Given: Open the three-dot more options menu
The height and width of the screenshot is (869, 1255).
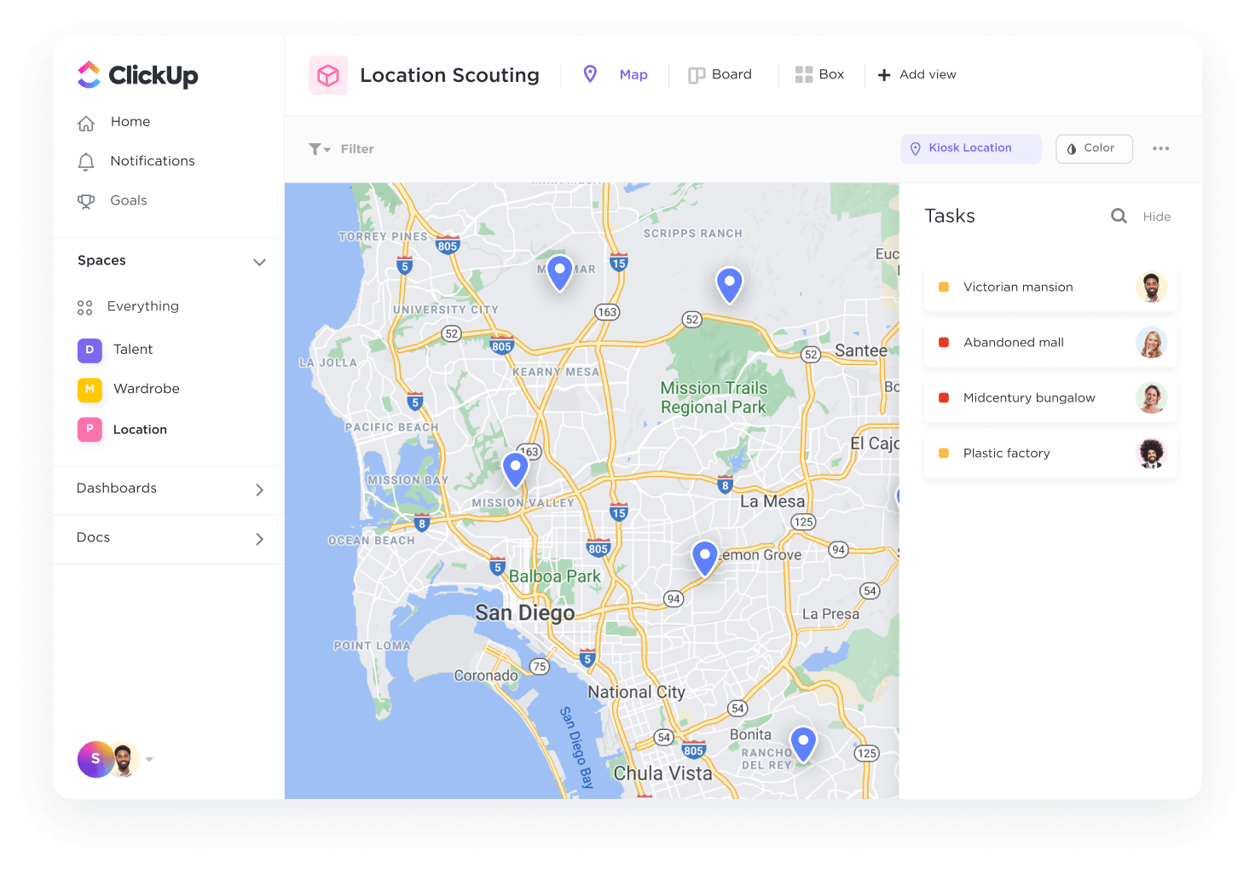Looking at the screenshot, I should pos(1160,148).
